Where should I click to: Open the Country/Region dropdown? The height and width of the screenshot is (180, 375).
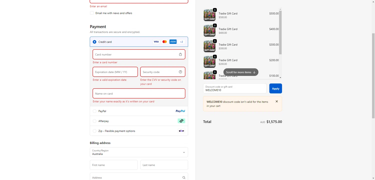(139, 152)
